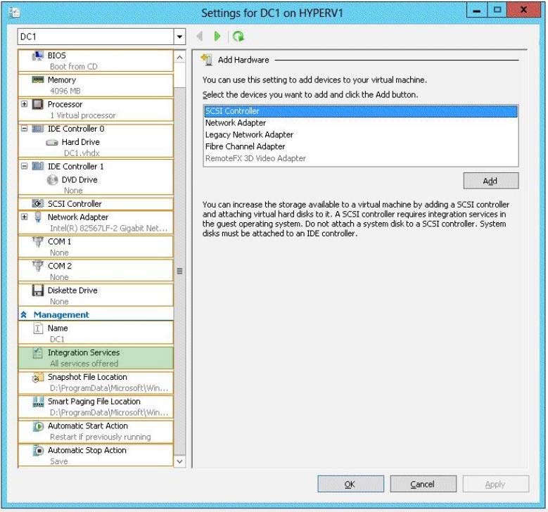Click the Processor icon
The image size is (548, 512).
[x=38, y=104]
